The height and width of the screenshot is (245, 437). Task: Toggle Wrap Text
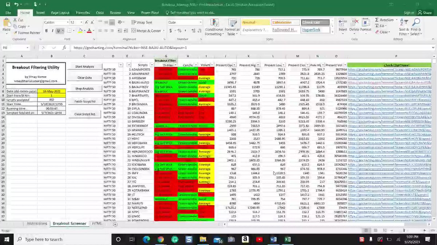(x=142, y=23)
